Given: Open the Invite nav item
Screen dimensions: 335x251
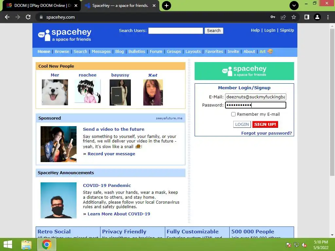Looking at the screenshot, I should pyautogui.click(x=233, y=51).
